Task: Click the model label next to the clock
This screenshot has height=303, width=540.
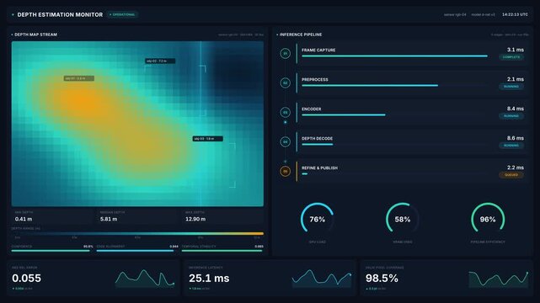Action: [x=484, y=15]
